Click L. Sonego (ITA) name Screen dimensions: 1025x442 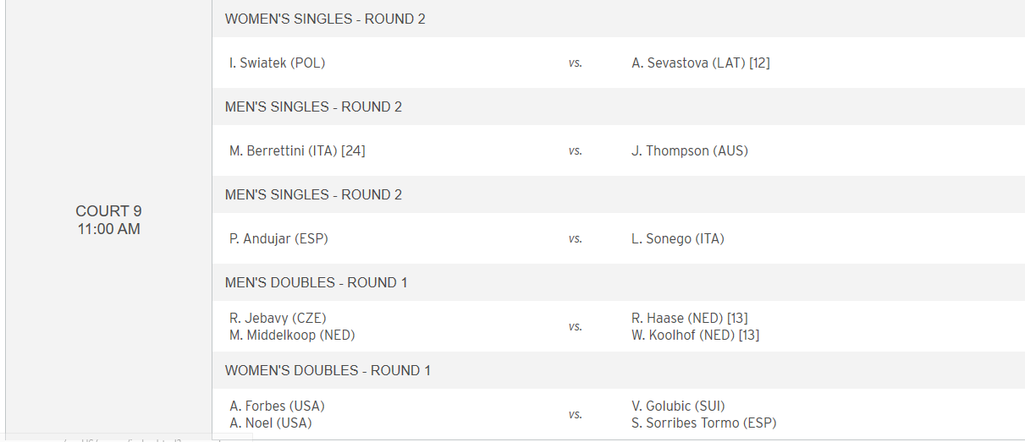pos(677,238)
